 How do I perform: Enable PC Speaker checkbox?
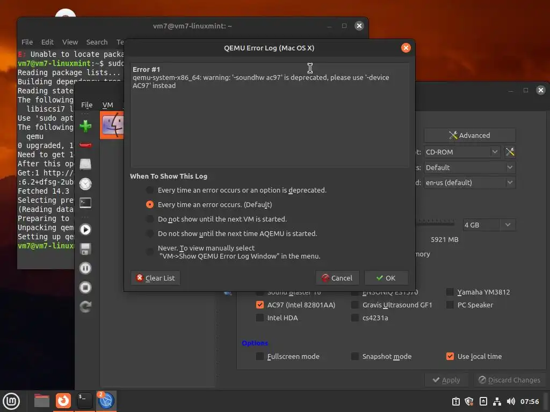450,305
